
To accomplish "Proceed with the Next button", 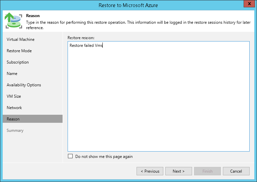I will (x=179, y=171).
